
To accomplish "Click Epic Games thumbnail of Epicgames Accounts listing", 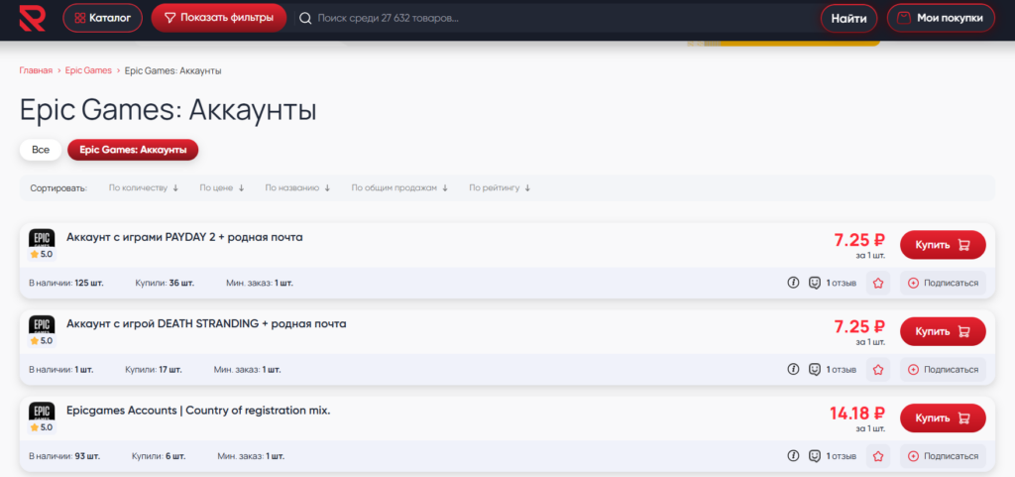I will click(42, 412).
